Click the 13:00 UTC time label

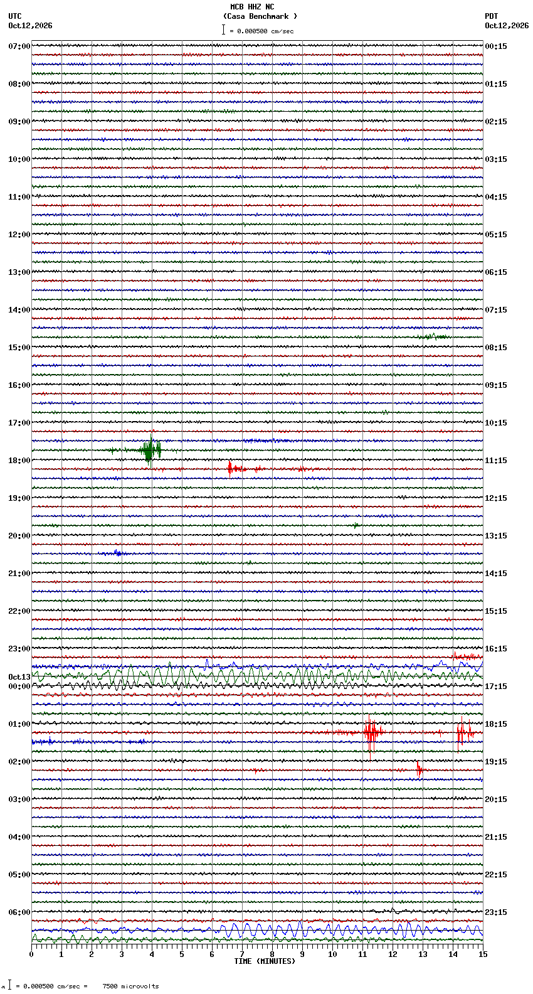click(19, 272)
